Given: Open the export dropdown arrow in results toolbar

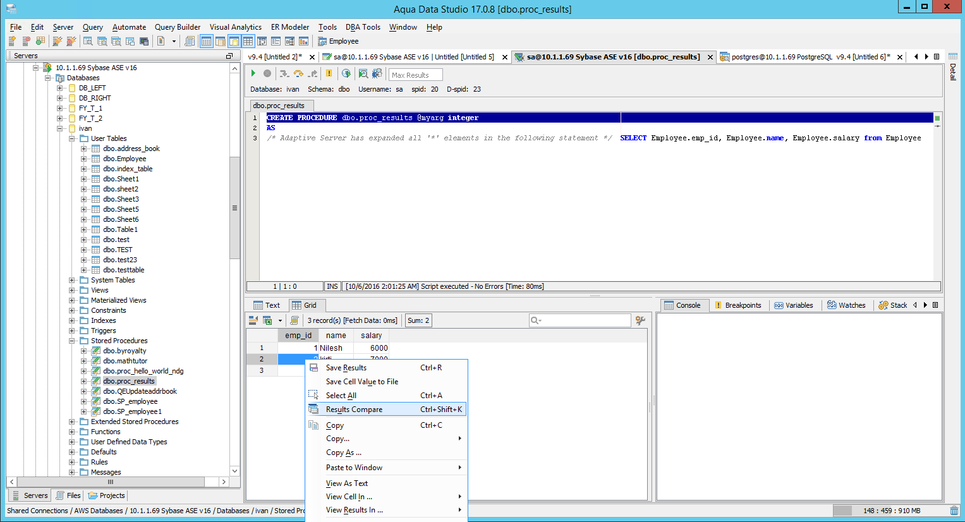Looking at the screenshot, I should pos(279,320).
